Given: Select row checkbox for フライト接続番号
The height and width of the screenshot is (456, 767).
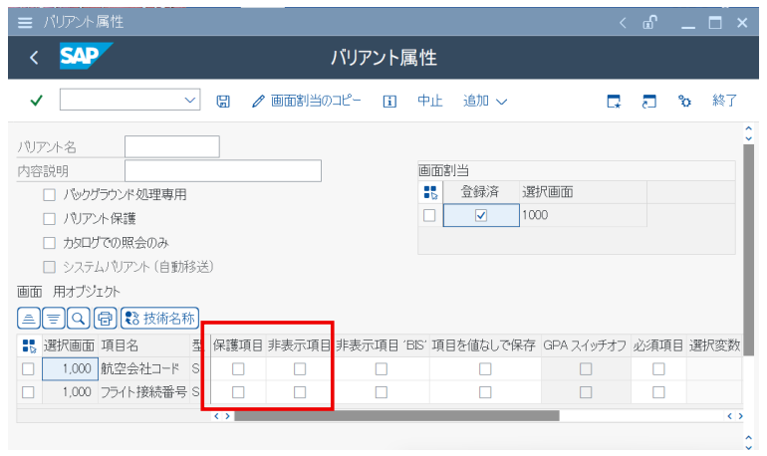Looking at the screenshot, I should 28,392.
